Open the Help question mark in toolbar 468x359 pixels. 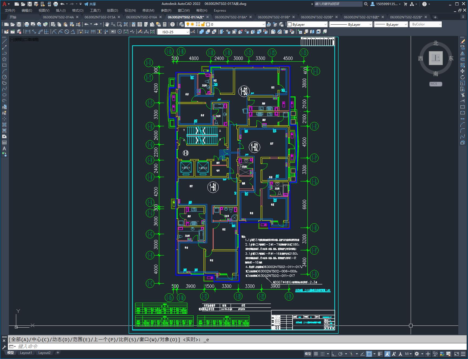point(172,24)
